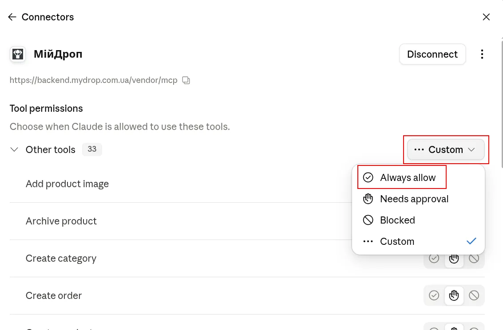Viewport: 503px width, 330px height.
Task: Copy the backend.mydrop.com.ua MCP URL
Action: point(186,80)
